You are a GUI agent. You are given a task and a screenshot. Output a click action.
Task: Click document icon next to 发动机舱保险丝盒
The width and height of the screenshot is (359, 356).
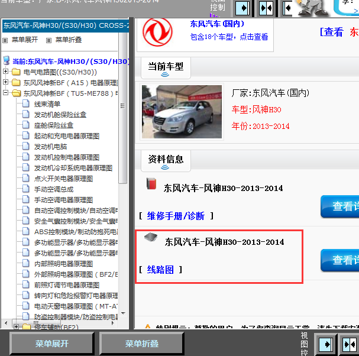(x=26, y=114)
